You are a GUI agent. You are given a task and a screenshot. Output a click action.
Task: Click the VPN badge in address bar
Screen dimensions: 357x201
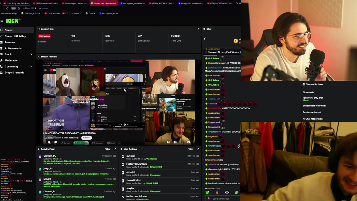[x=13, y=8]
